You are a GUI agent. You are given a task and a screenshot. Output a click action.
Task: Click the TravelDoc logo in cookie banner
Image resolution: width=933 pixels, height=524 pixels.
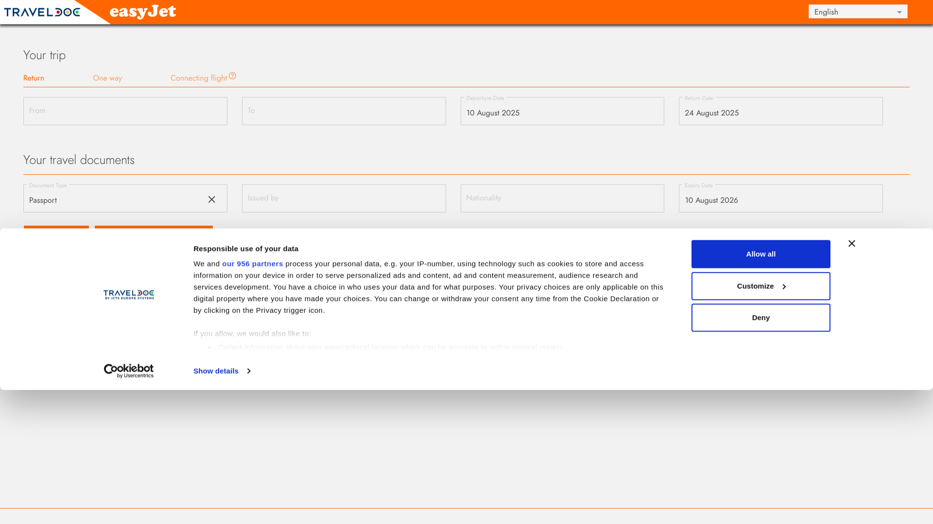pyautogui.click(x=129, y=295)
